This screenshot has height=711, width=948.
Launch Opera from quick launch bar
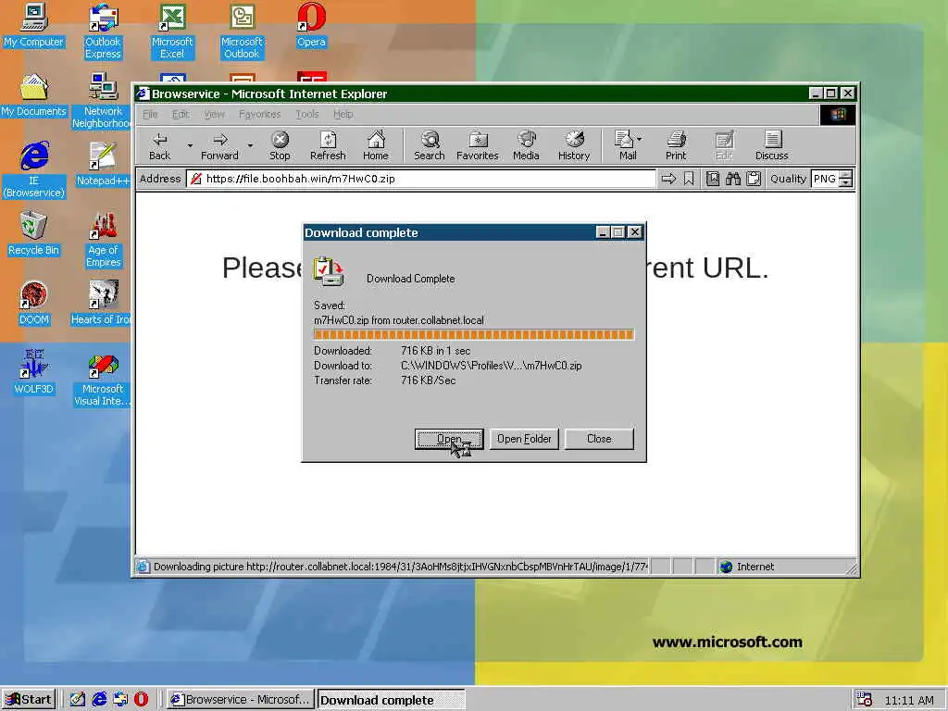pyautogui.click(x=141, y=700)
